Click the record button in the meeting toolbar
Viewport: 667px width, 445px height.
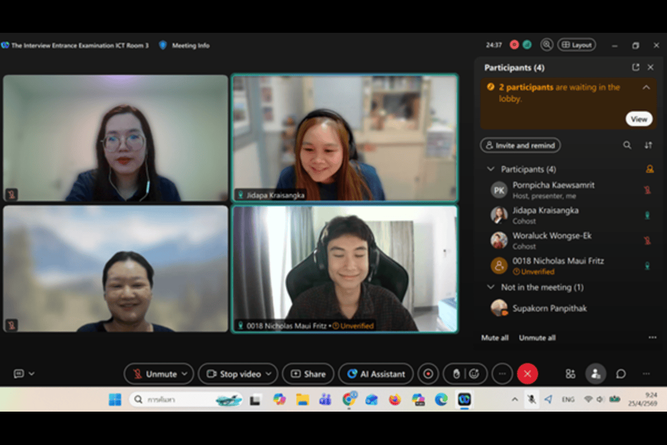point(428,374)
